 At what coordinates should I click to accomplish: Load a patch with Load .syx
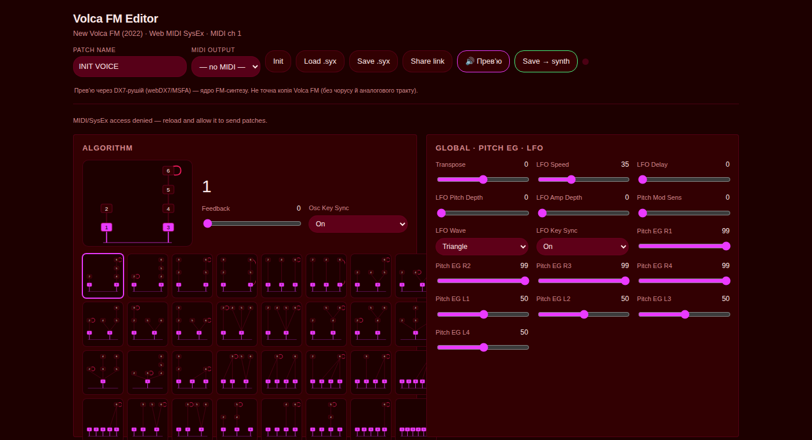click(x=320, y=61)
